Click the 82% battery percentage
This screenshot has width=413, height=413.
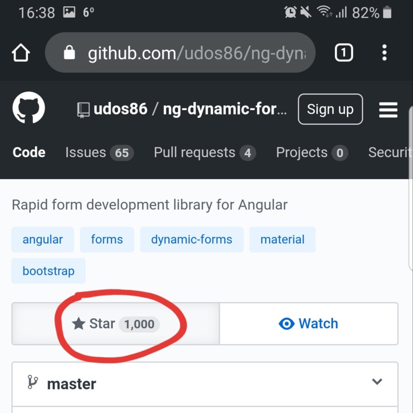[365, 12]
